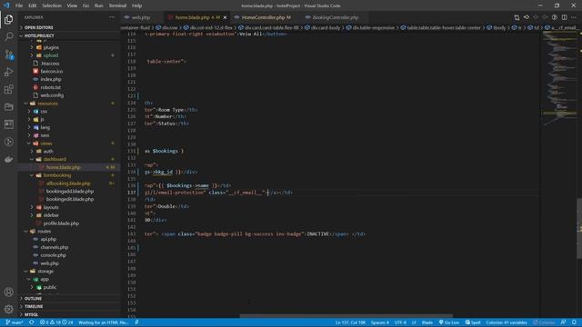Screen dimensions: 582x327
Task: Collapse the routes folder
Action: 45,231
